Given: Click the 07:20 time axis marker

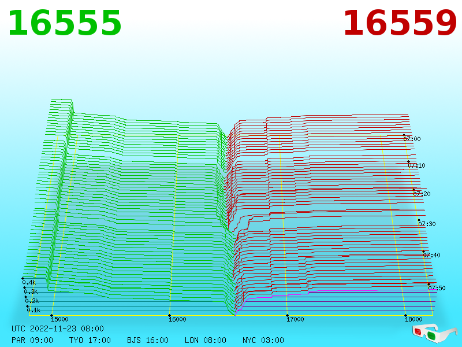Looking at the screenshot, I should (422, 194).
